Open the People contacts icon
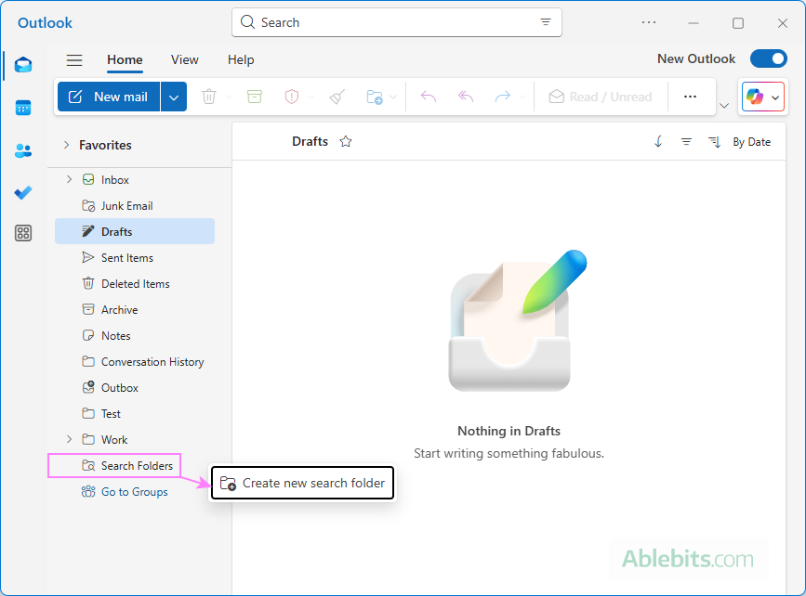 coord(23,150)
